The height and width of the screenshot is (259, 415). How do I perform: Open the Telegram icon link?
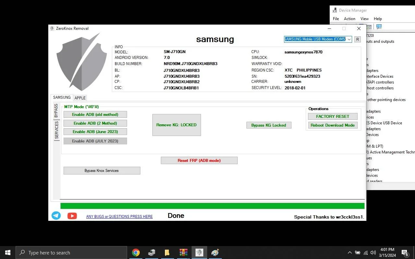56,216
